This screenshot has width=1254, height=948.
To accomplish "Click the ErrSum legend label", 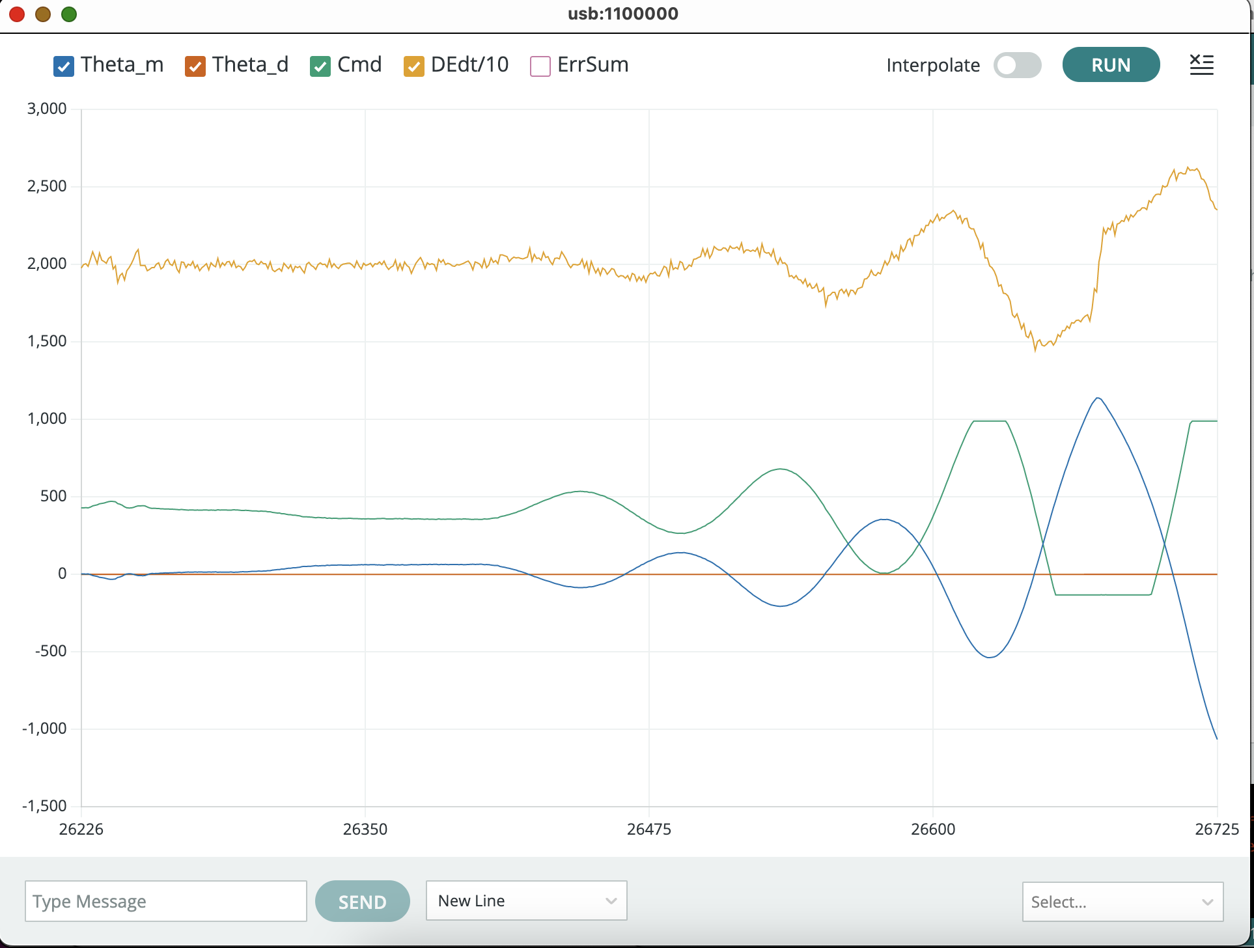I will [x=592, y=64].
